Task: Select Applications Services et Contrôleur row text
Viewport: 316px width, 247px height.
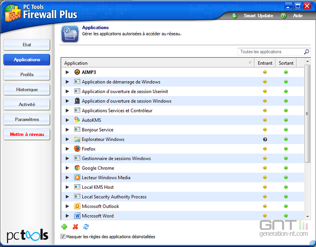Action: point(117,111)
